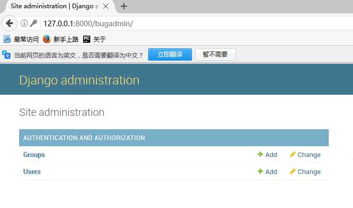Click the browser back arrow button
This screenshot has width=353, height=208.
pyautogui.click(x=9, y=23)
